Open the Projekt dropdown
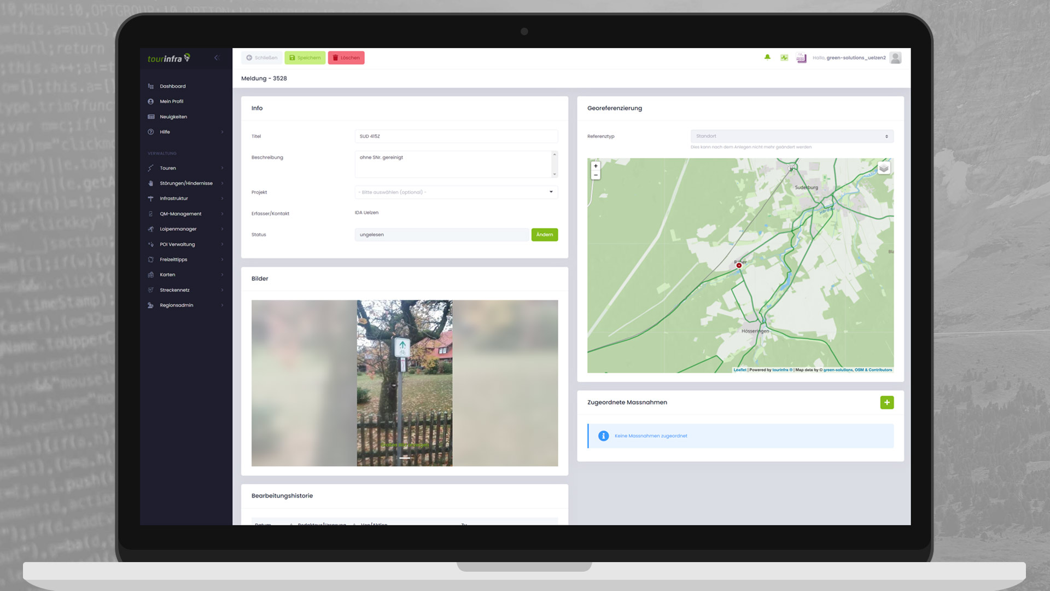This screenshot has height=591, width=1050. [x=456, y=192]
